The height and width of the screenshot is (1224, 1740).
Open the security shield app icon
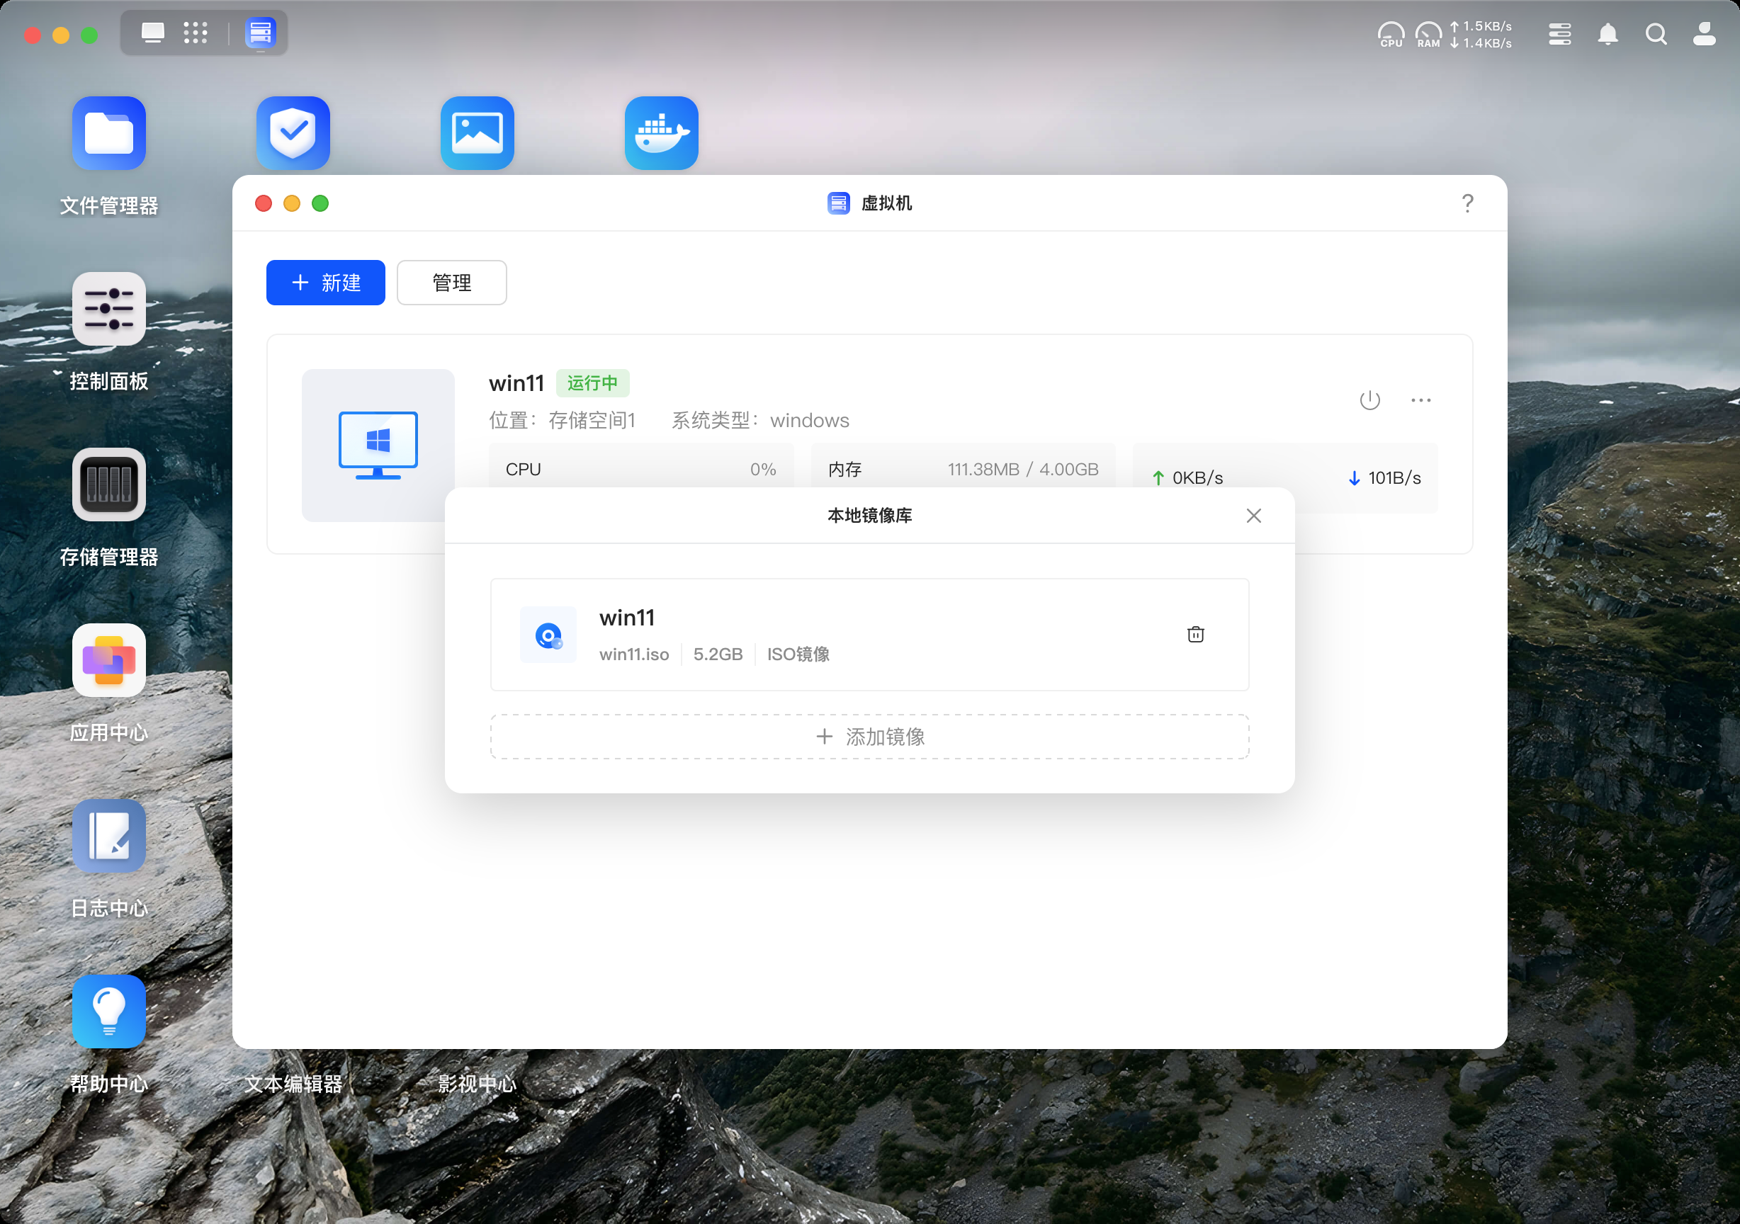[293, 133]
